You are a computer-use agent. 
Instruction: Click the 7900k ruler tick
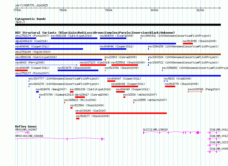tap(109, 10)
